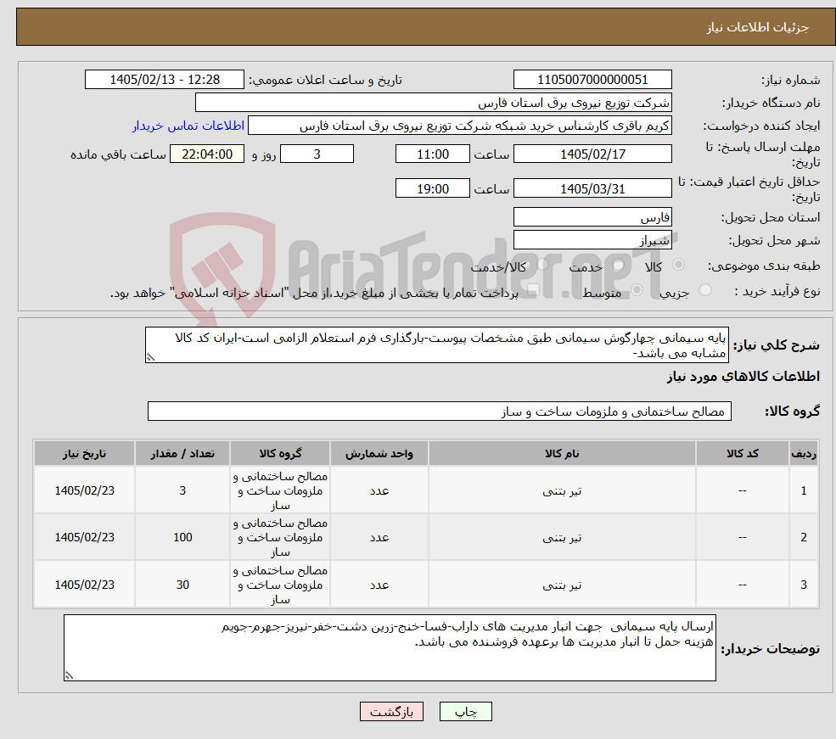
Task: Click the general need description text area
Action: pyautogui.click(x=436, y=344)
